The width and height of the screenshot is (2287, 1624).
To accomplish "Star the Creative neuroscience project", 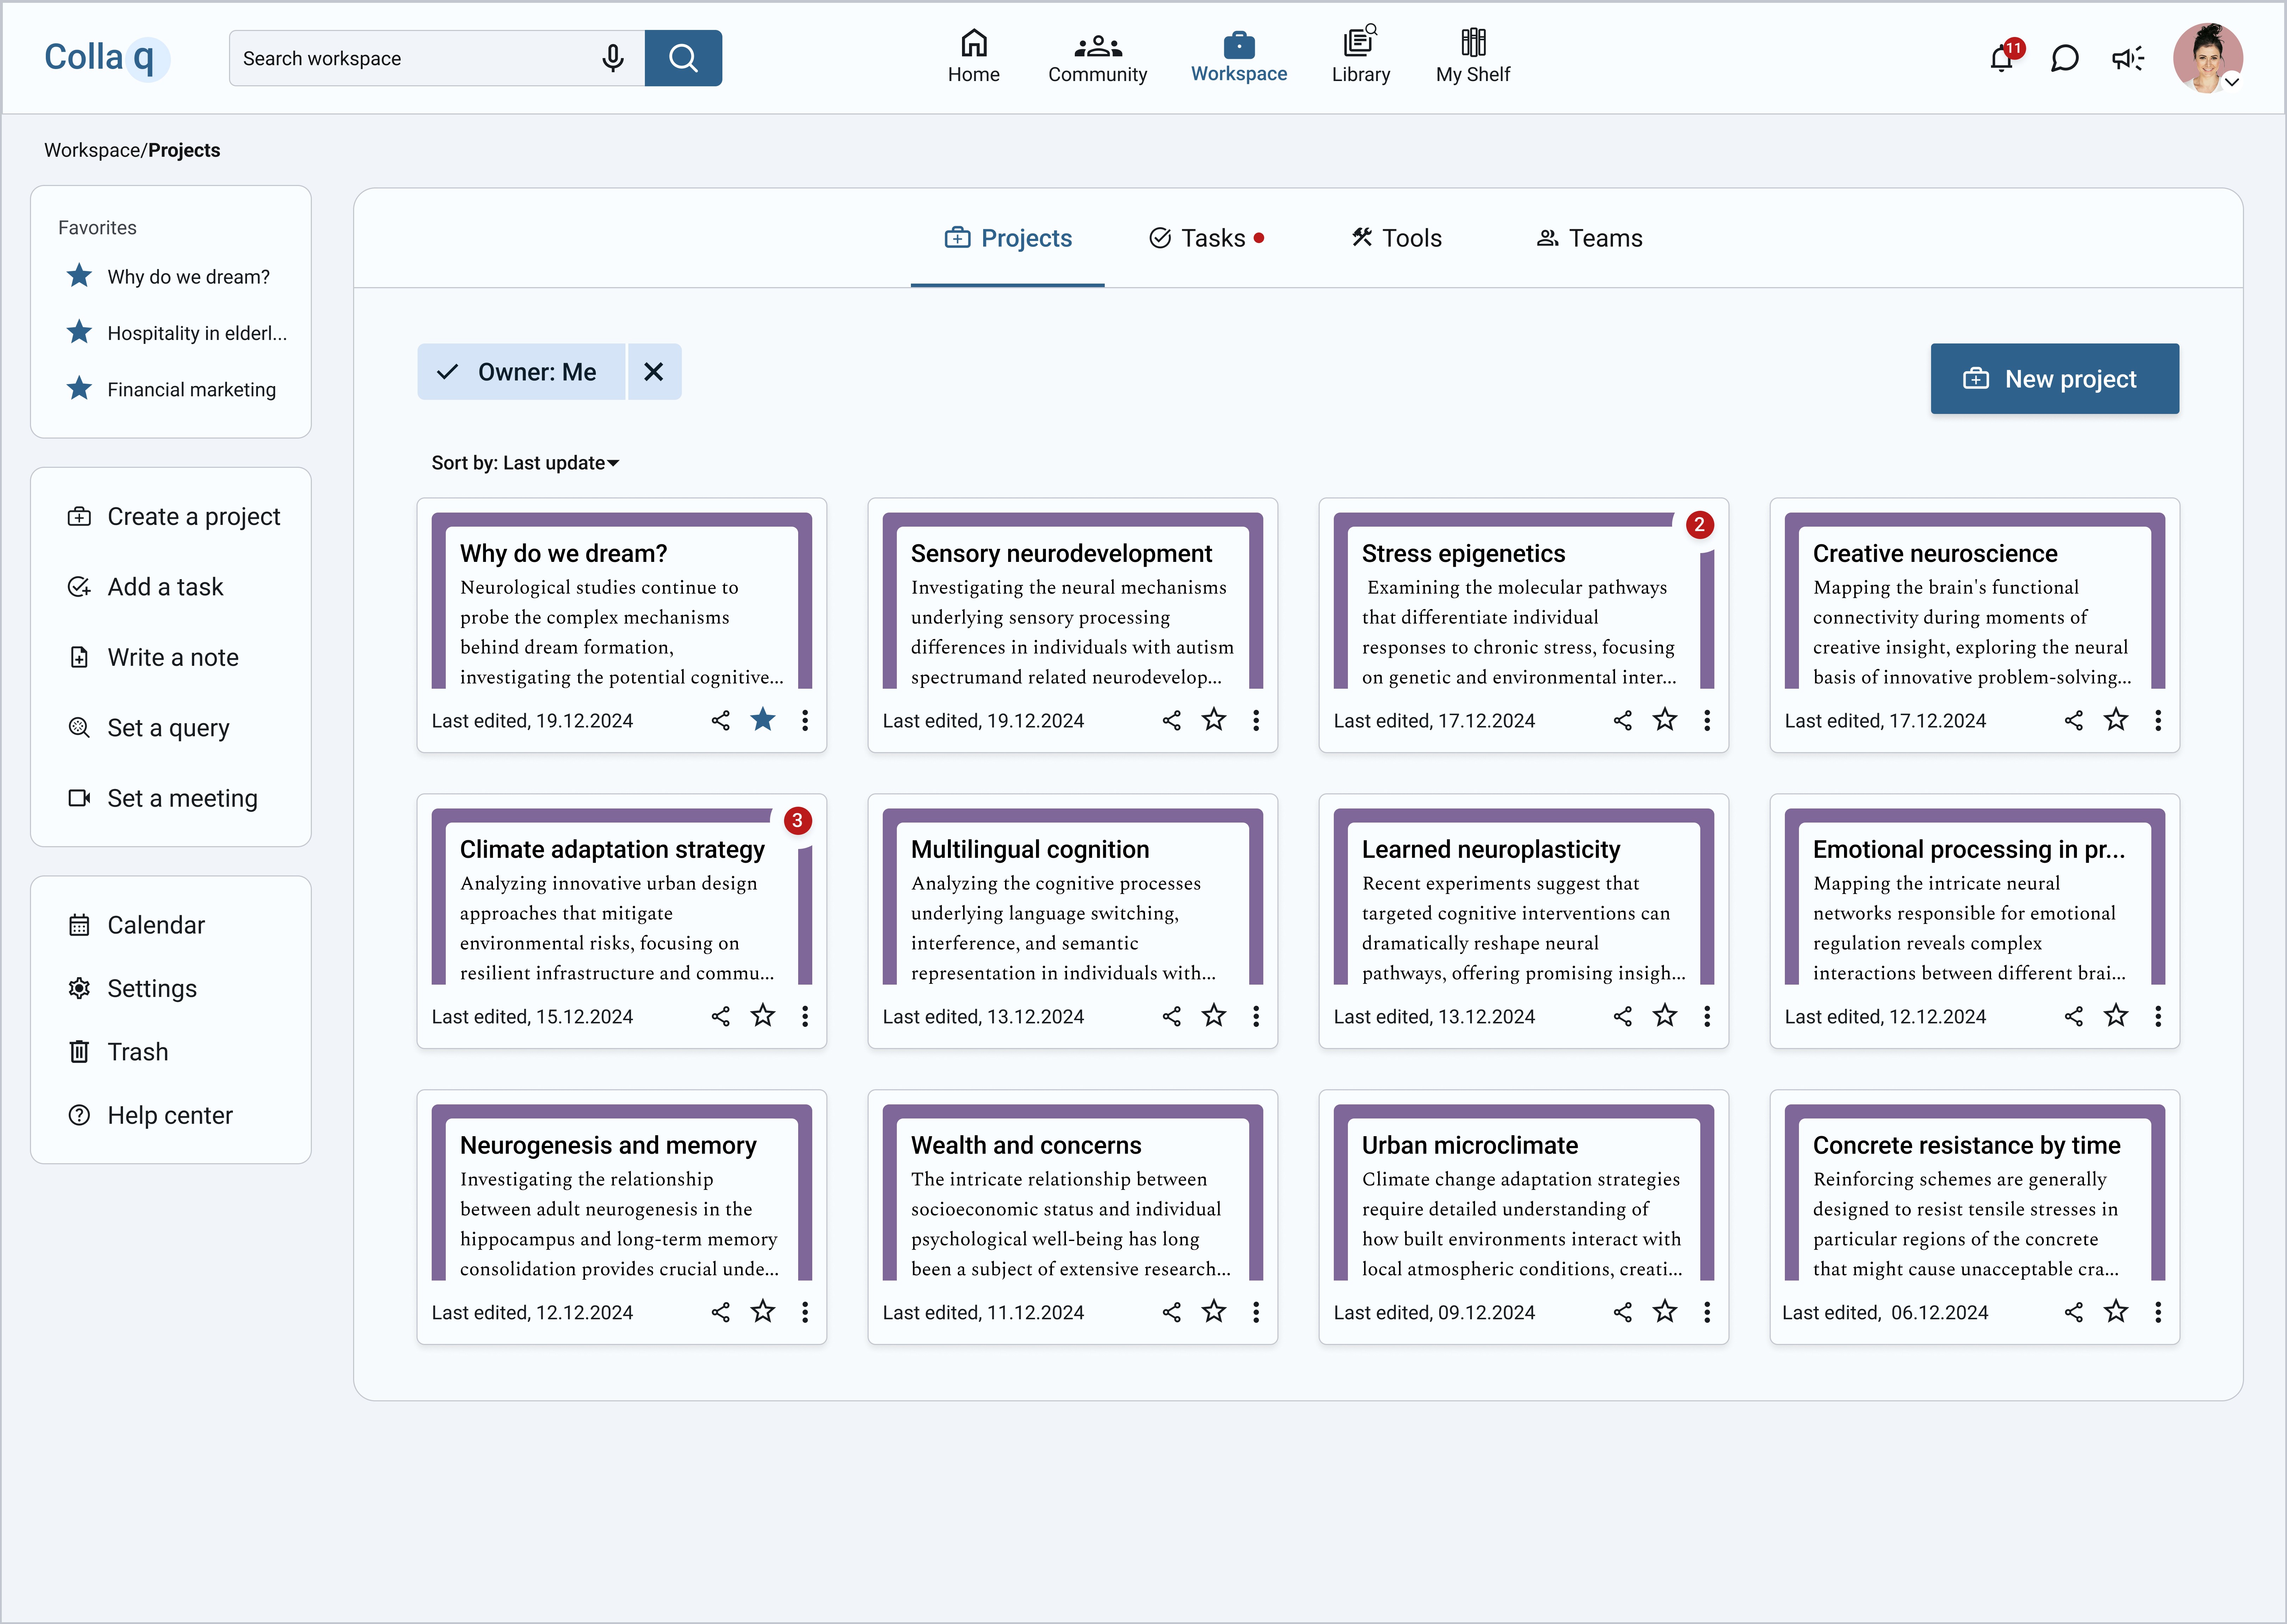I will point(2116,720).
